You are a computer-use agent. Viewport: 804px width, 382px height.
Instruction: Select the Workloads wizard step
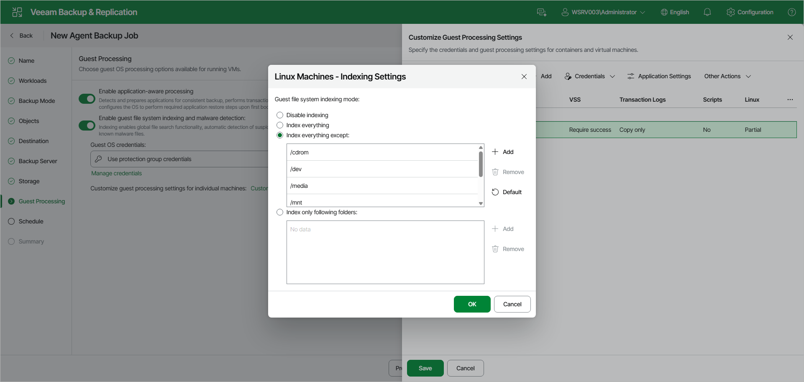pos(33,81)
